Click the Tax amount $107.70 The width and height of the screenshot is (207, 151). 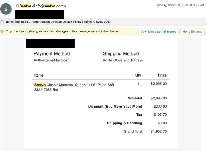click(x=159, y=115)
